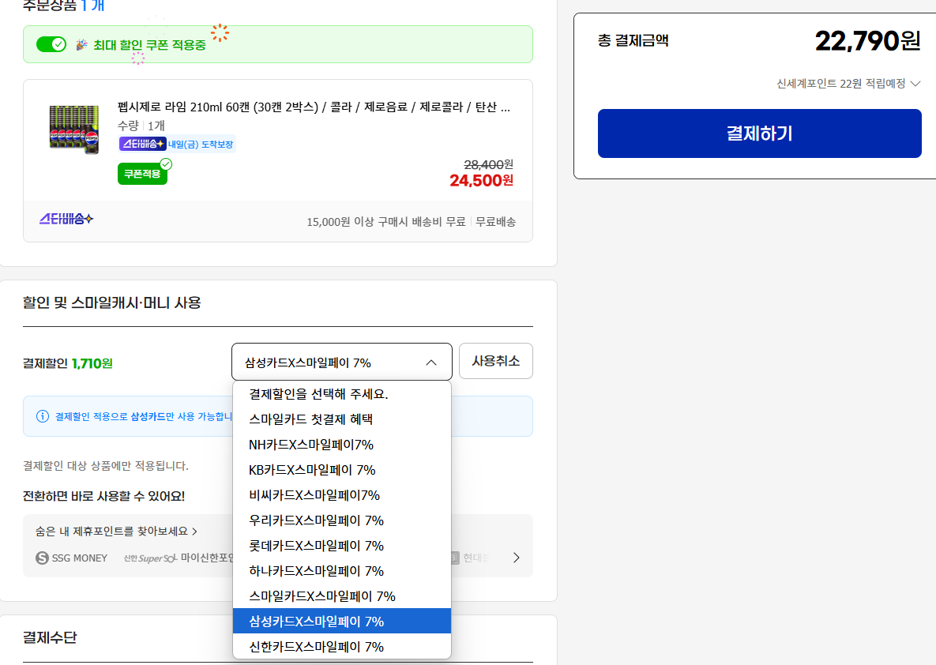Select the 스마일카드 첫결제 혜택 option

point(310,419)
